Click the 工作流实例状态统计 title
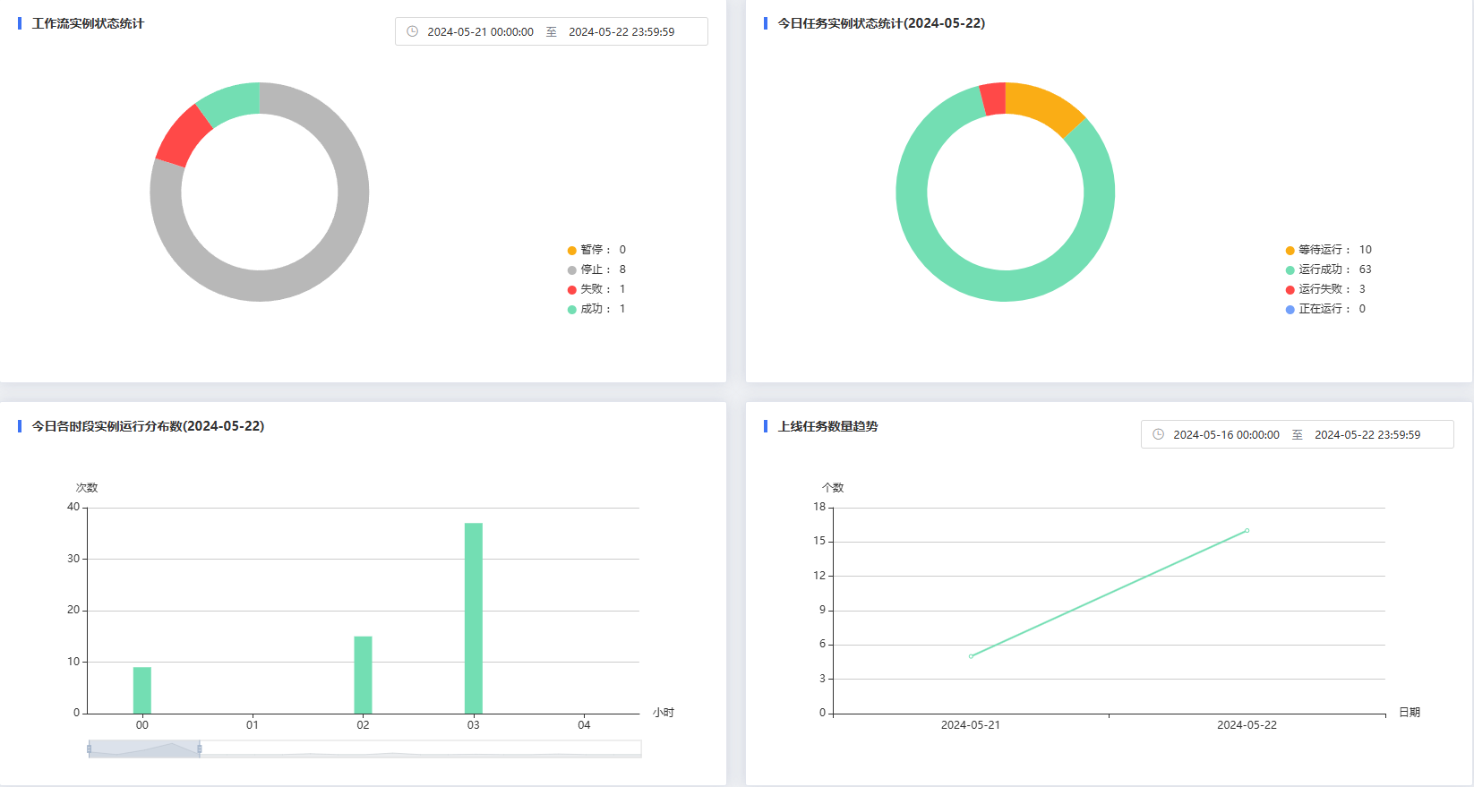Screen dimensions: 1474x787 pos(88,23)
